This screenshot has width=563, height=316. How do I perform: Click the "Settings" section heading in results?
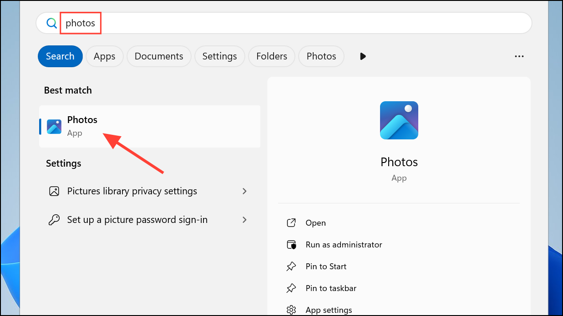pyautogui.click(x=64, y=163)
